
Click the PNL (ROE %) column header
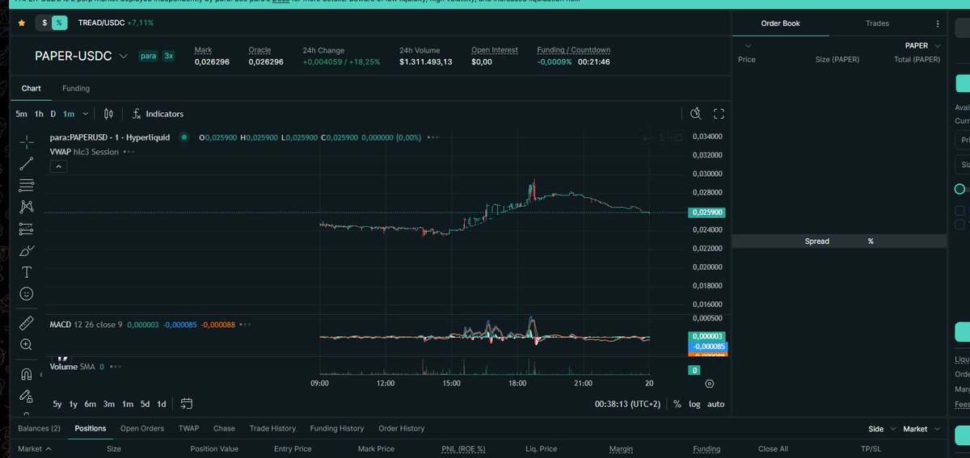463,449
